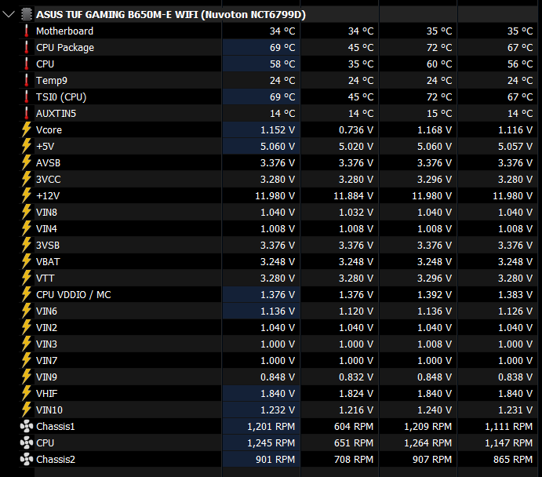Select the Temp9 row label
This screenshot has height=477, width=542.
52,81
